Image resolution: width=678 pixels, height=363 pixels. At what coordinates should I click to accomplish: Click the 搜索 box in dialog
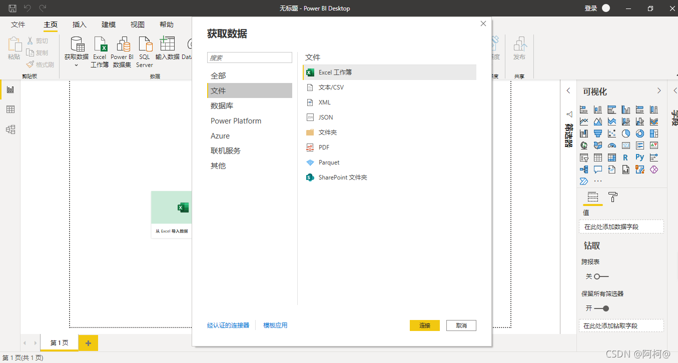coord(250,57)
